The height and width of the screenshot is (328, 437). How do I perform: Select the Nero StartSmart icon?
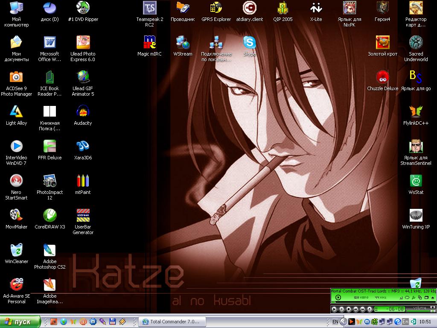[x=16, y=181]
